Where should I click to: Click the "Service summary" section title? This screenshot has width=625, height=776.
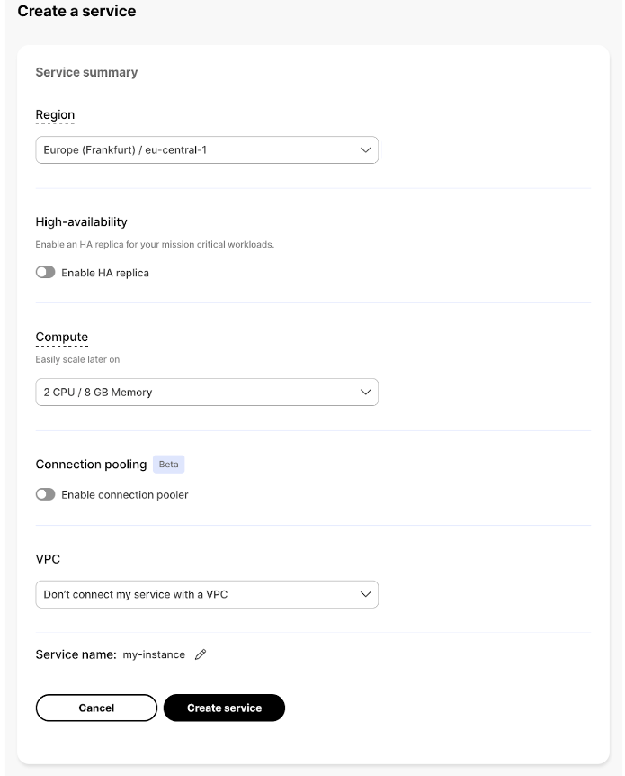tap(86, 72)
